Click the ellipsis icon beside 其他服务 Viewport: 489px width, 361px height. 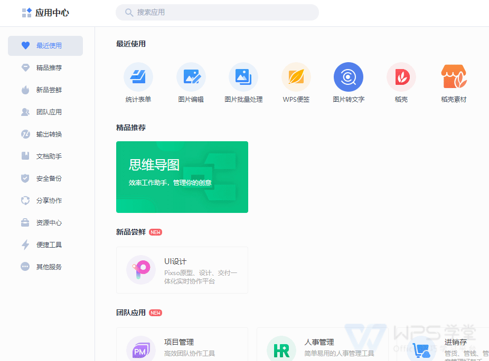[x=25, y=267]
